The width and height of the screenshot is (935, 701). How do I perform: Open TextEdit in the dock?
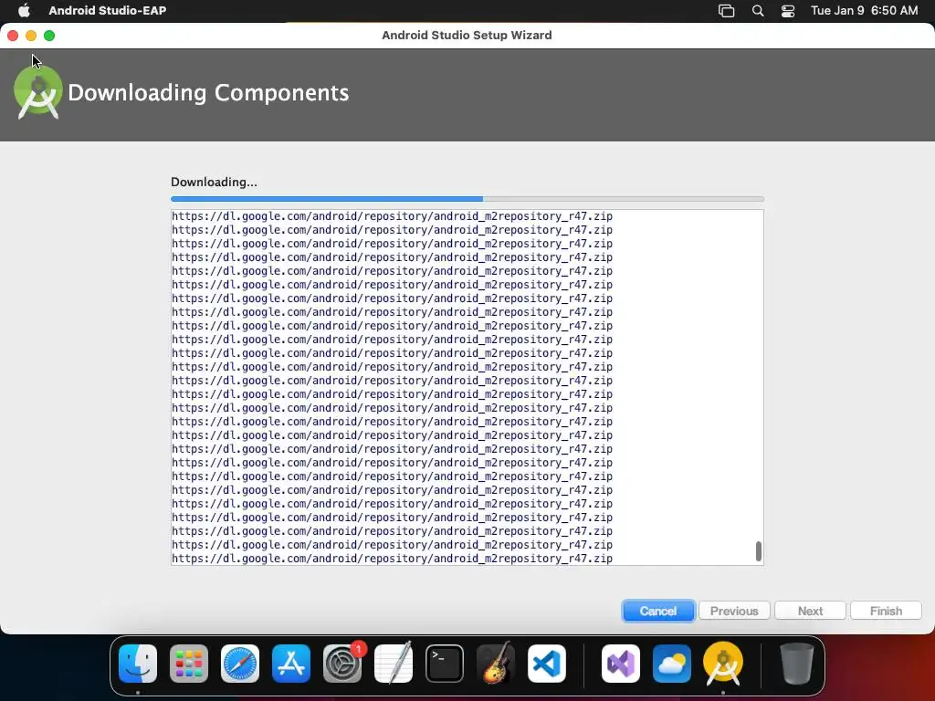(x=394, y=664)
